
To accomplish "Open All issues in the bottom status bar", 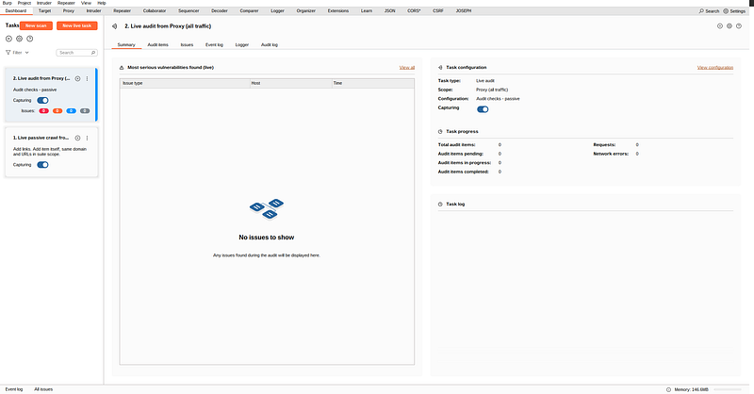I will point(43,389).
